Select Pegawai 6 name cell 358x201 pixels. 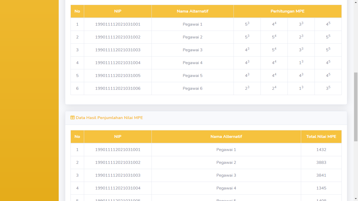(x=192, y=88)
